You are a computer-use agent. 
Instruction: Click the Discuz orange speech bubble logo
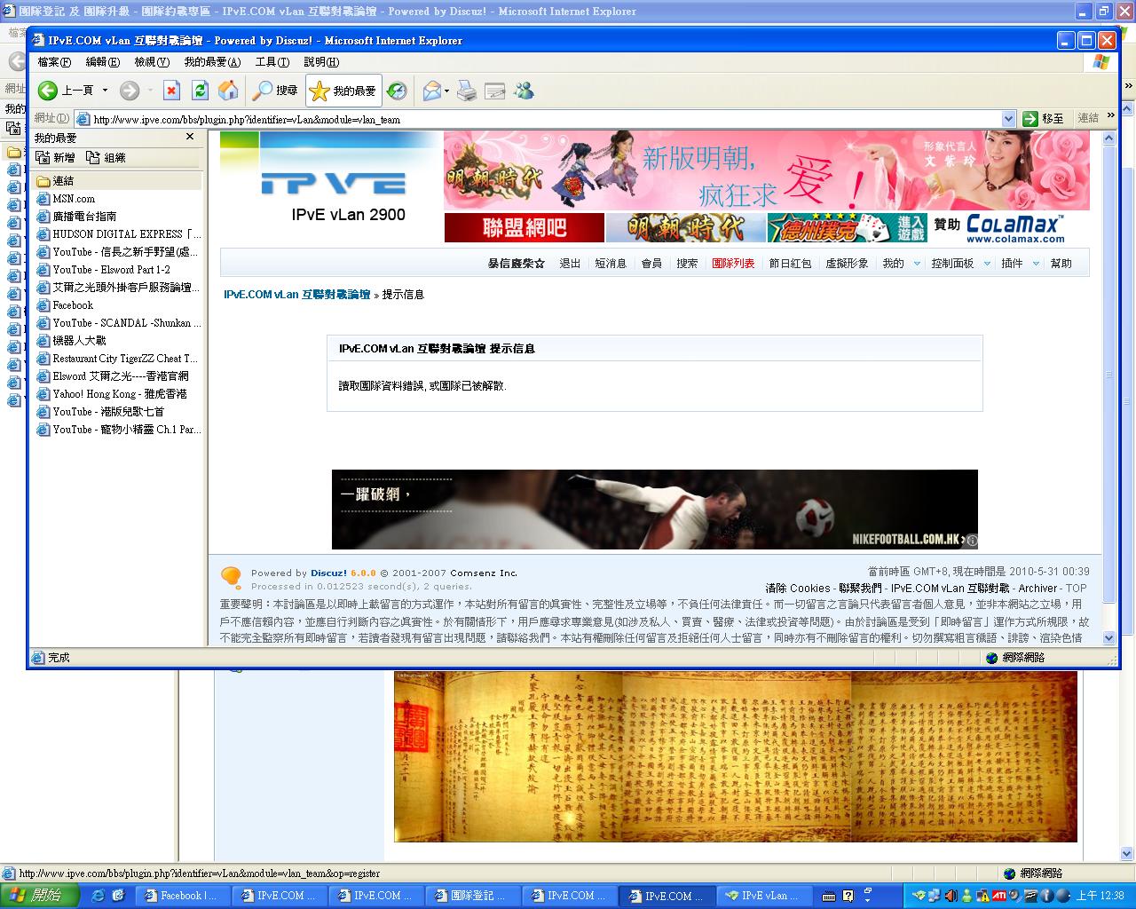tap(231, 578)
